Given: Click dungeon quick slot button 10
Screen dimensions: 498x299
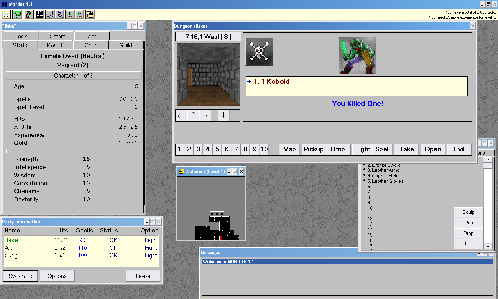Looking at the screenshot, I should tap(264, 149).
